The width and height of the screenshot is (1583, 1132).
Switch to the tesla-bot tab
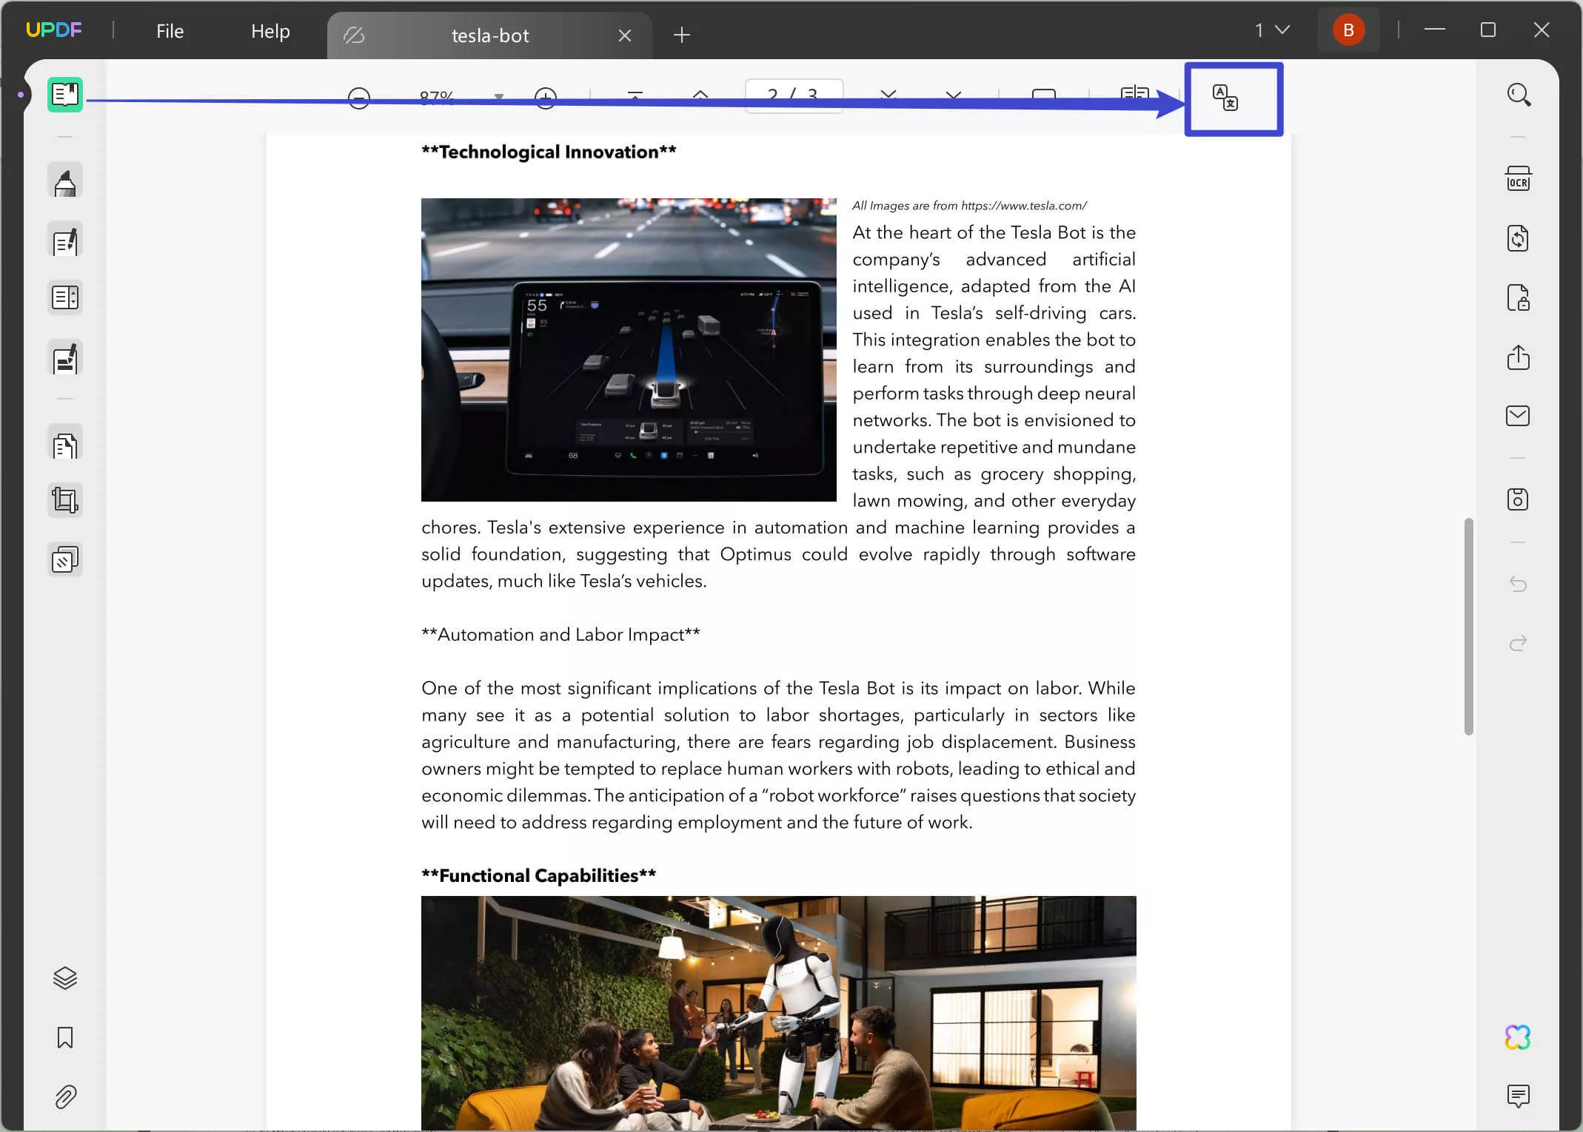pos(490,34)
